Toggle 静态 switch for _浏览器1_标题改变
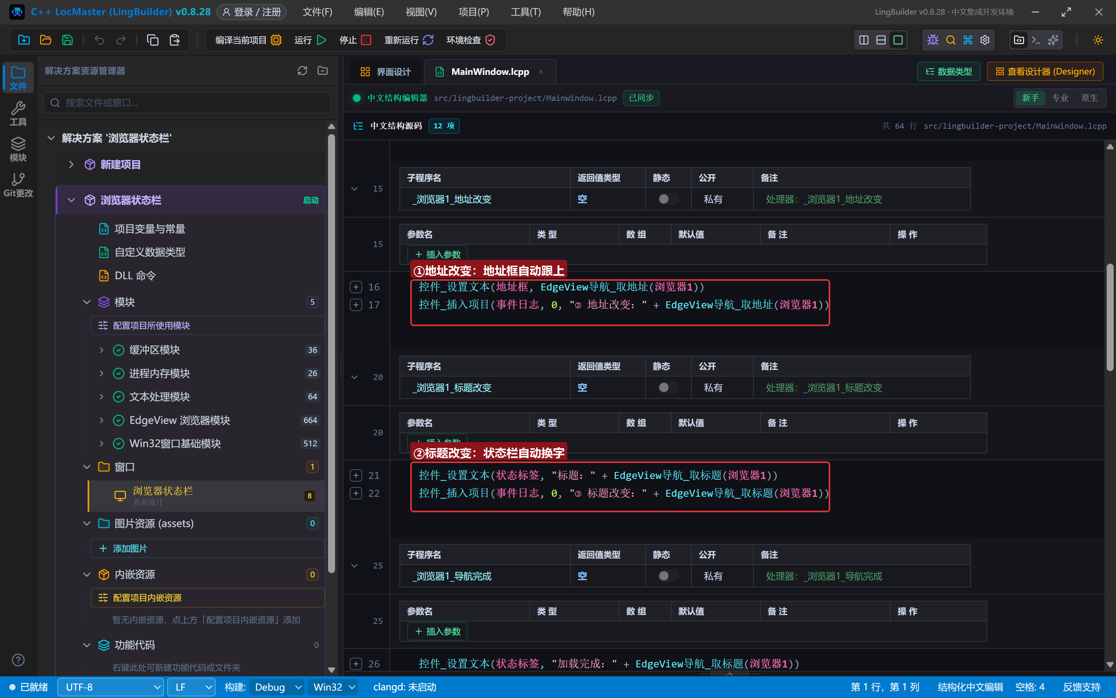The image size is (1116, 698). click(668, 387)
